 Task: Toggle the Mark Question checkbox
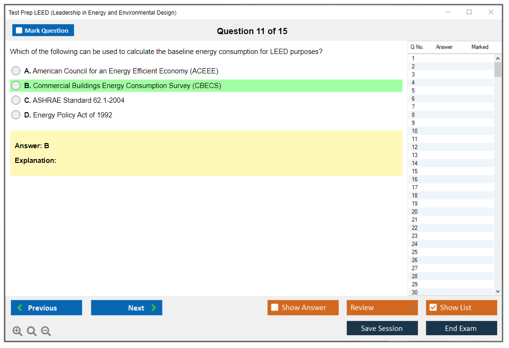click(x=19, y=31)
